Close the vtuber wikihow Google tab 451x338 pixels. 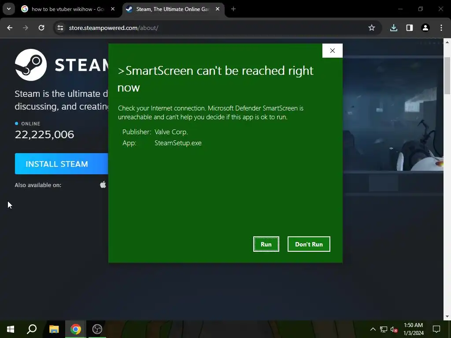click(x=113, y=9)
